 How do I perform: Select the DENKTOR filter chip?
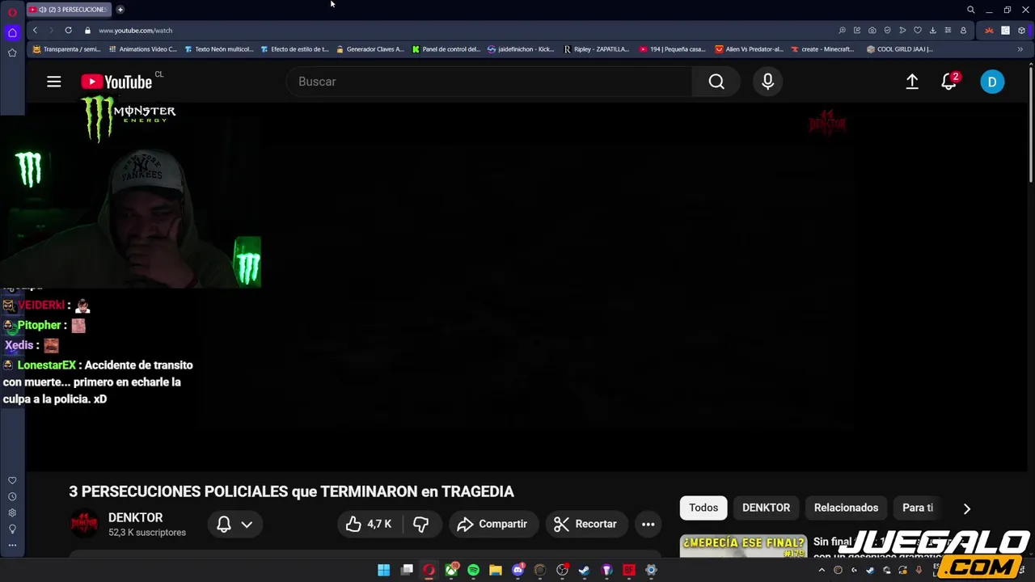[766, 508]
